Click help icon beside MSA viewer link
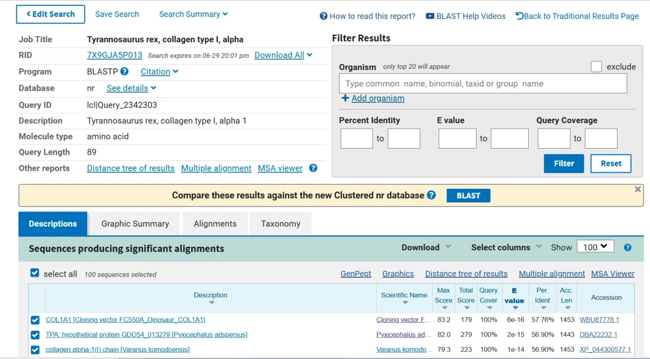The width and height of the screenshot is (650, 359). [313, 168]
